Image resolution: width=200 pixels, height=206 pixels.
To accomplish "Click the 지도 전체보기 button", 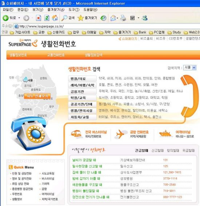I will coord(37,96).
